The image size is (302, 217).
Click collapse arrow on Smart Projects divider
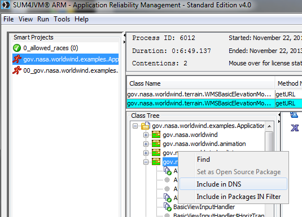(125, 36)
